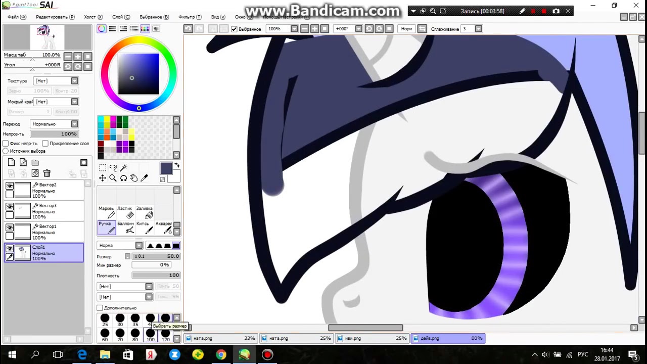Image resolution: width=647 pixels, height=364 pixels.
Task: Show the RGB sliders panel
Action: (112, 29)
